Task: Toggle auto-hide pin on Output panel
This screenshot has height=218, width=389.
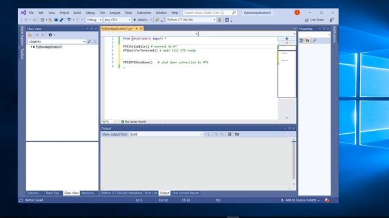Action: 289,128
